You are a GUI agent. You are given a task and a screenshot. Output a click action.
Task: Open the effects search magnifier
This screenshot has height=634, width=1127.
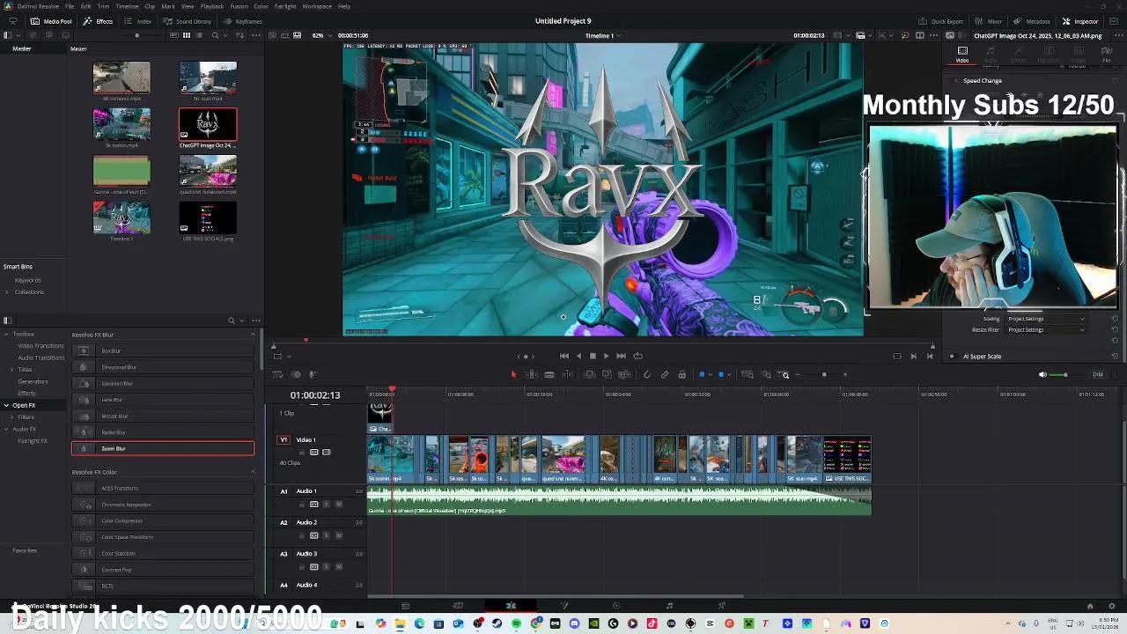coord(231,321)
